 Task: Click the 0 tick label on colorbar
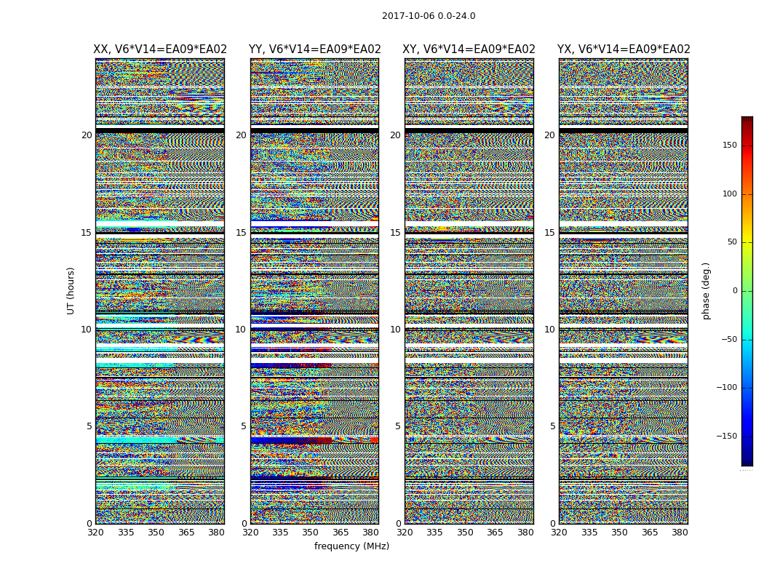(x=734, y=291)
